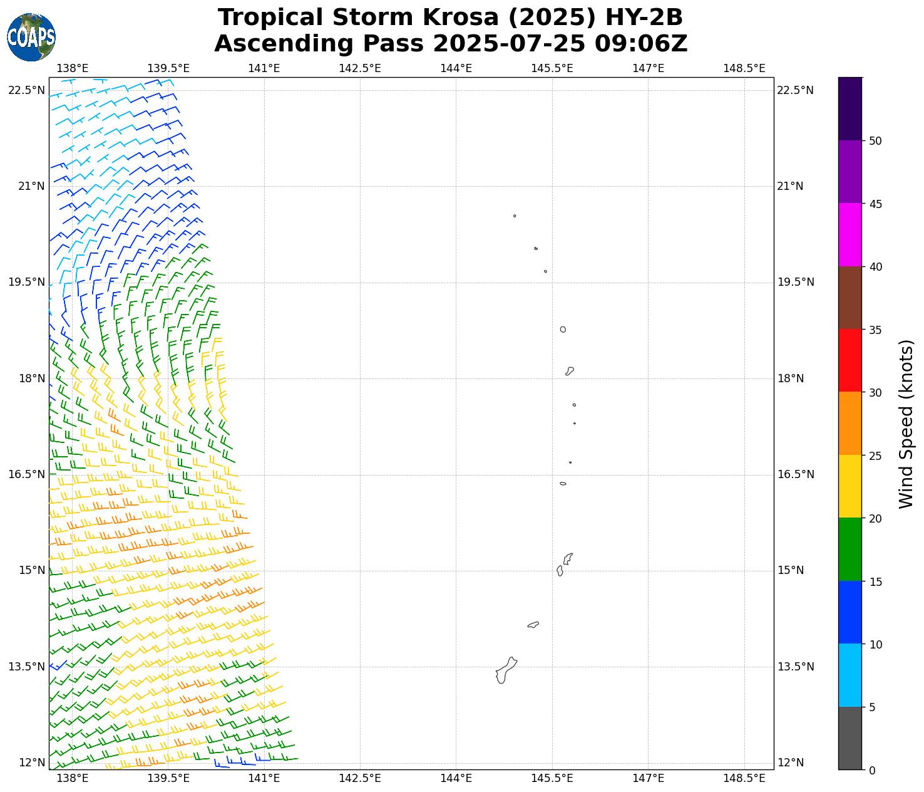Click the Wind Speed (knots) colorbar label
Viewport: 924px width, 792px height.
905,424
